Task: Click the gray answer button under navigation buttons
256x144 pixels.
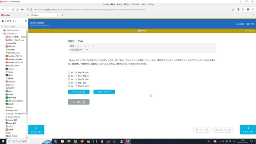Action: coord(79,102)
